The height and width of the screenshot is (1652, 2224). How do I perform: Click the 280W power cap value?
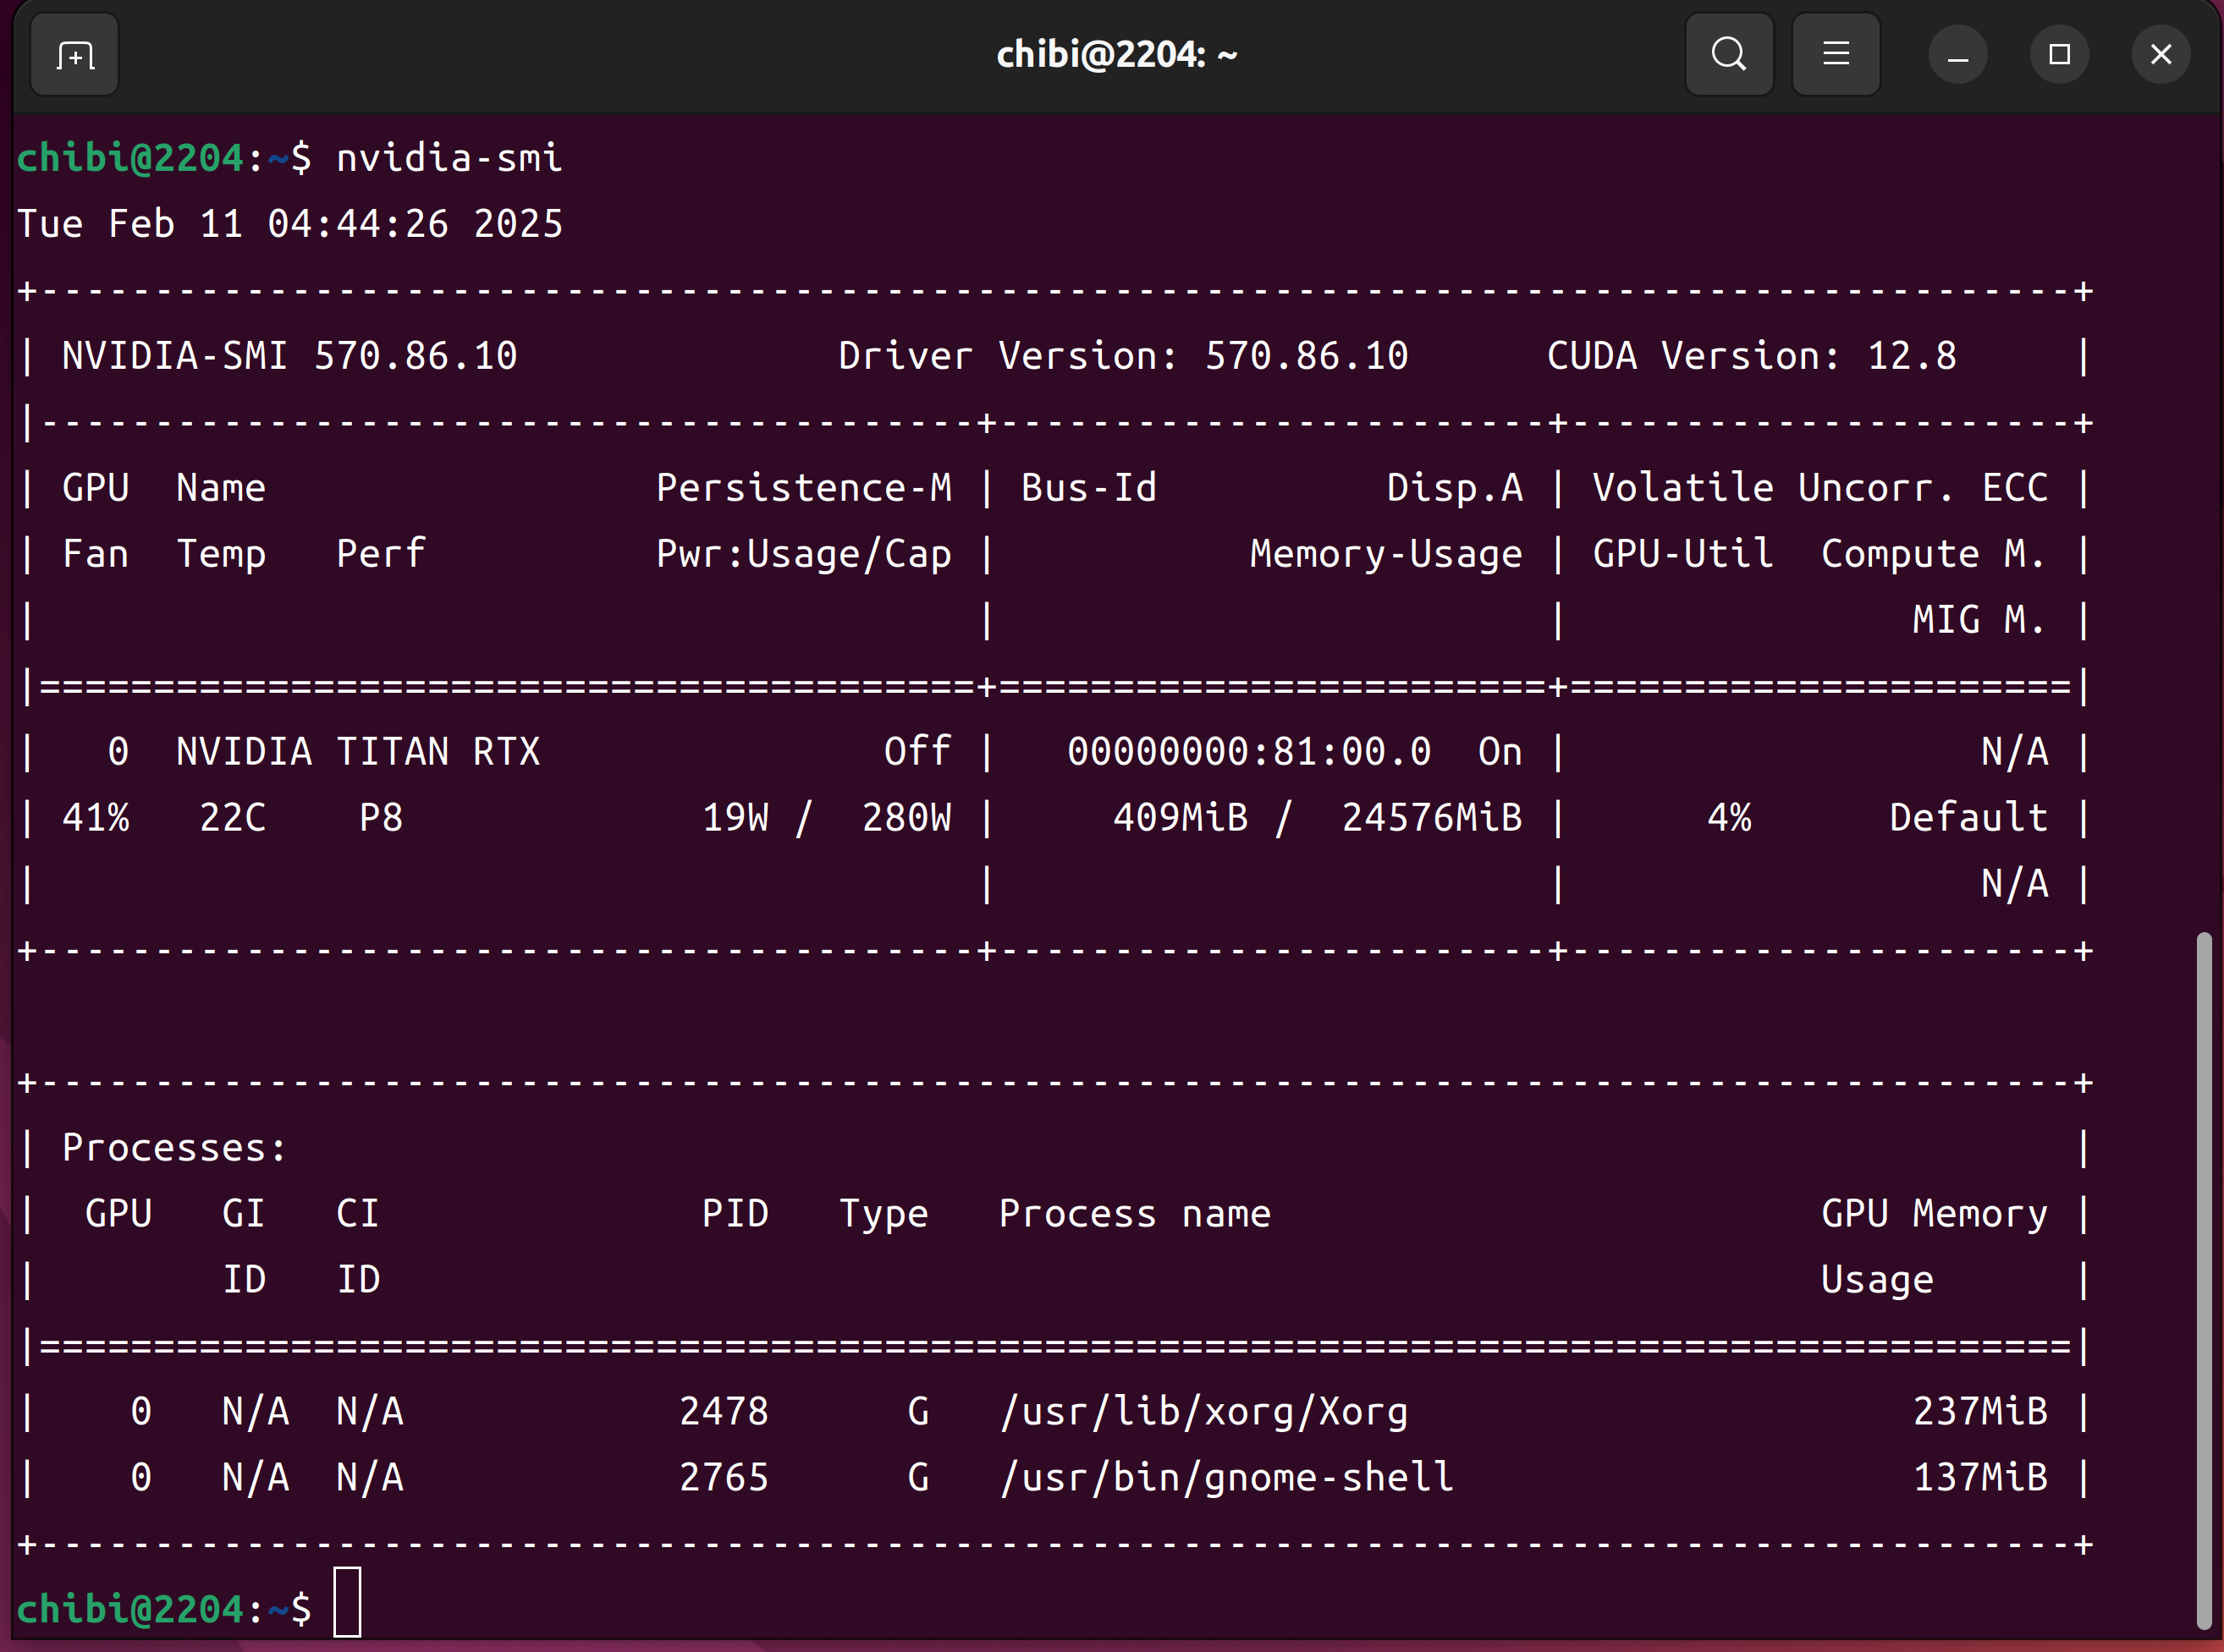point(906,818)
